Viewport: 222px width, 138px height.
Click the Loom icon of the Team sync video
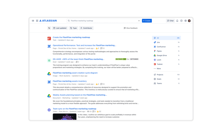pyautogui.click(x=49, y=110)
